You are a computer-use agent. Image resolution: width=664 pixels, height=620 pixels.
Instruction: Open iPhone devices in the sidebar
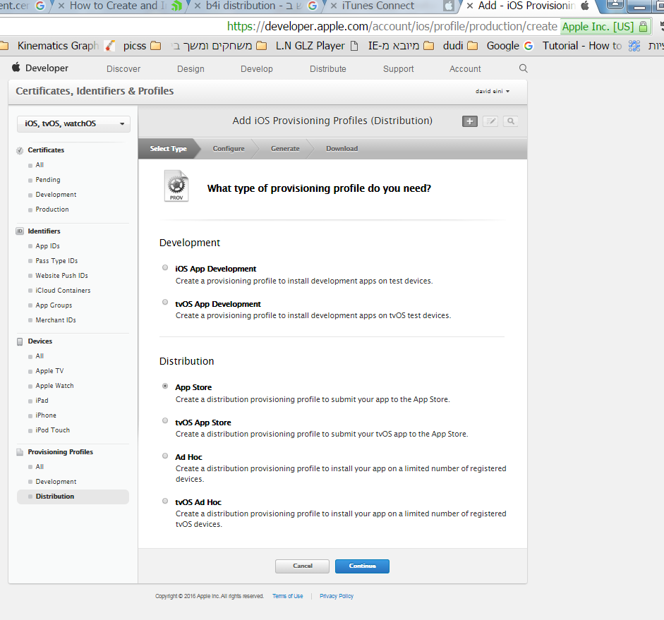pyautogui.click(x=46, y=415)
